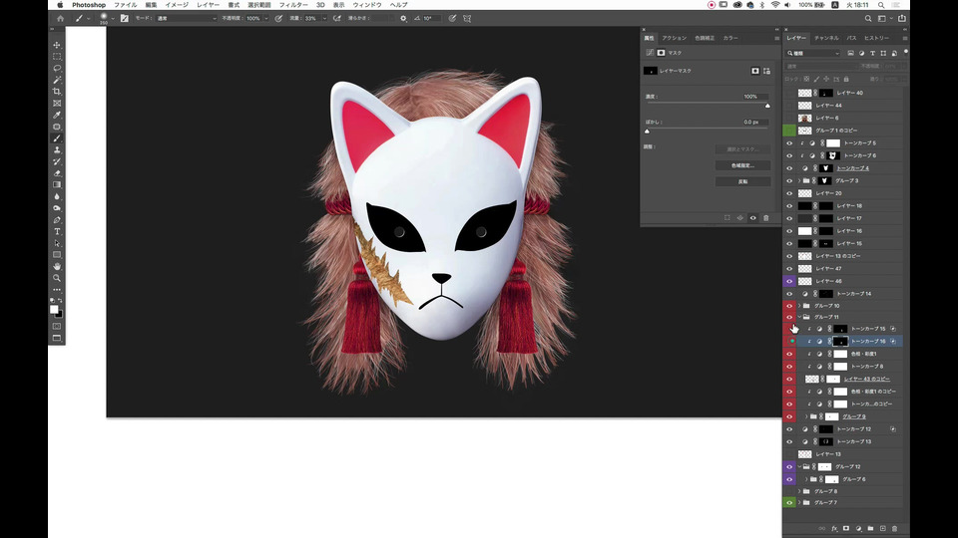Pick the Hand tool
Screen dimensions: 958x538
point(57,266)
